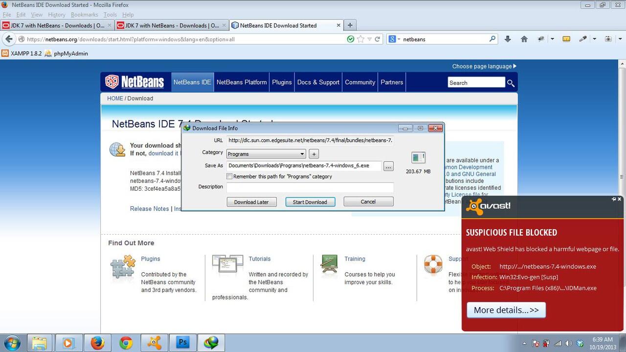Open the Category dropdown in Download File Info
Image resolution: width=626 pixels, height=352 pixels.
pyautogui.click(x=302, y=154)
